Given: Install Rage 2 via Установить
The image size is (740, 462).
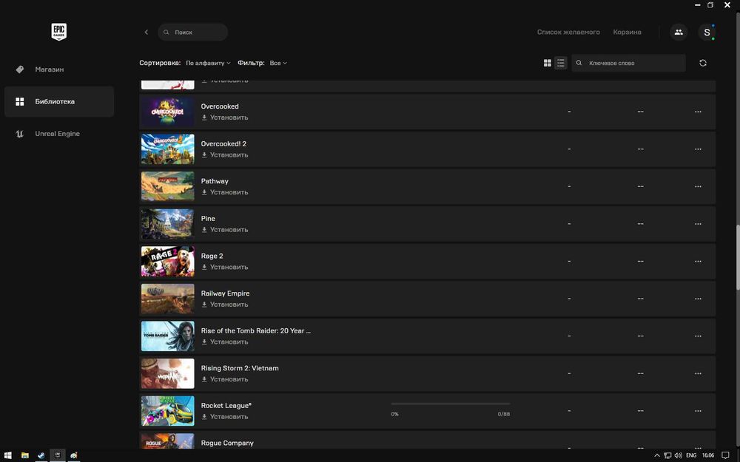Looking at the screenshot, I should coord(225,267).
